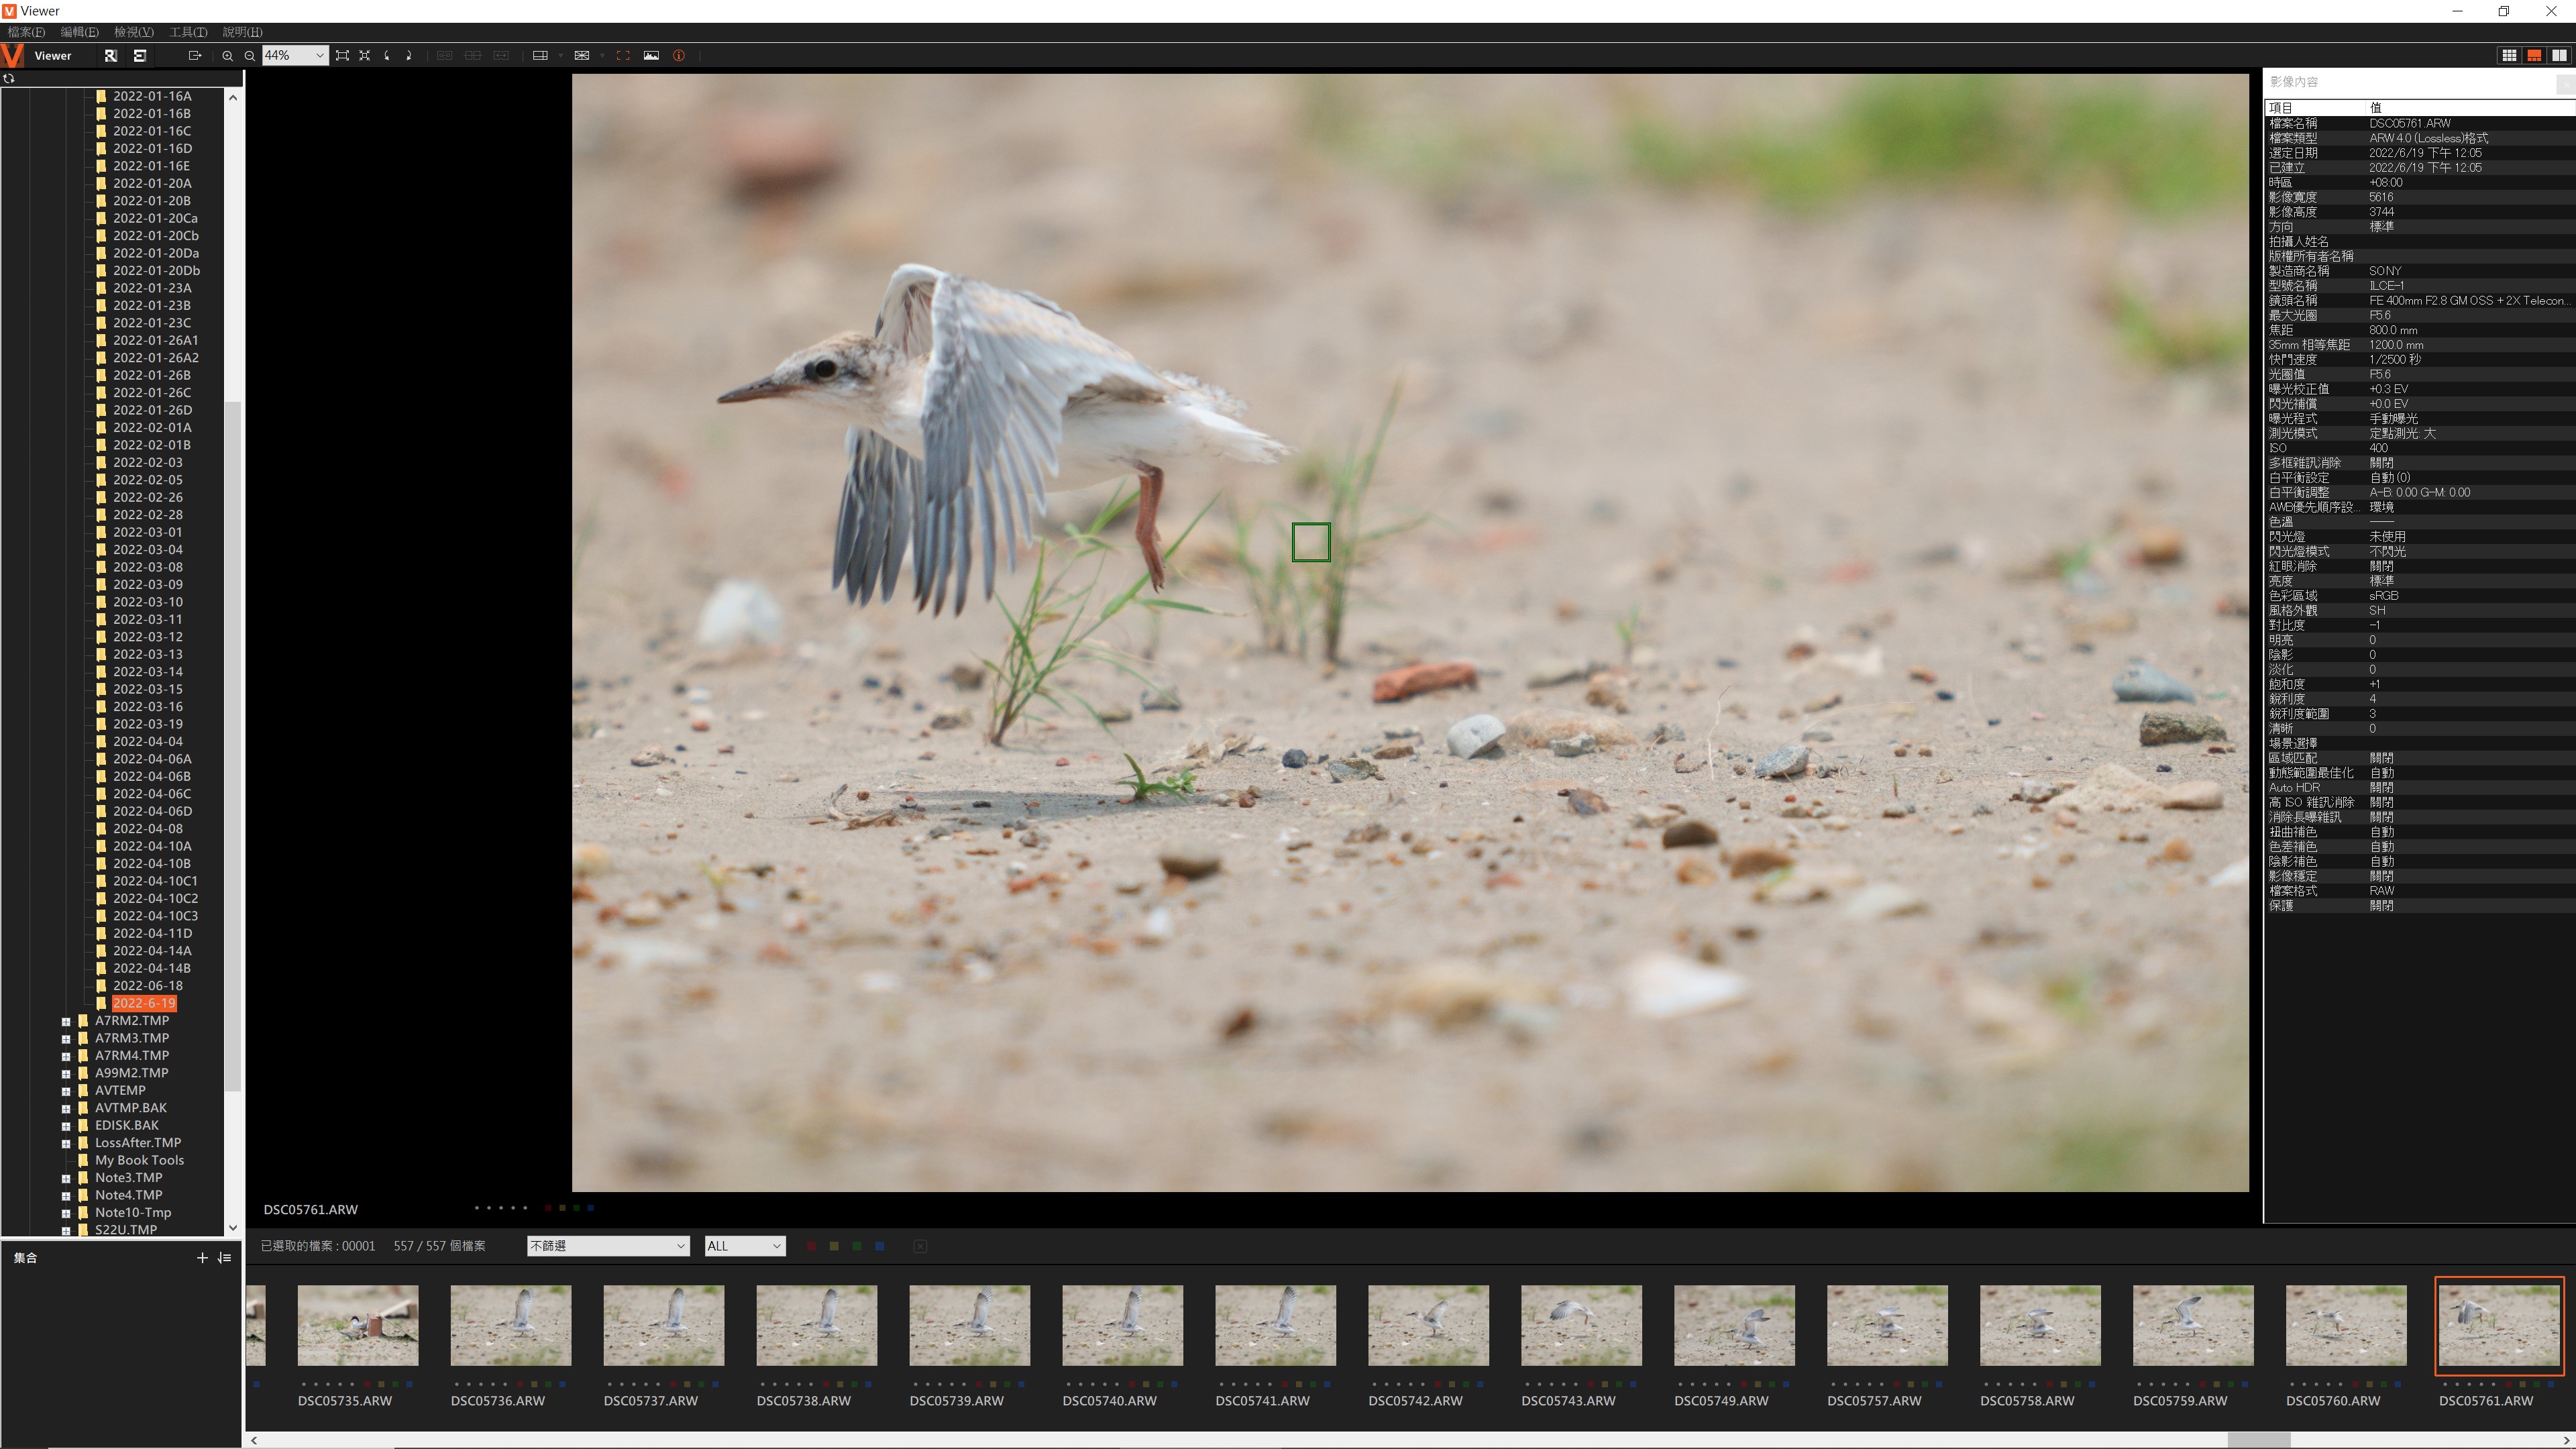Filter by yellow color label
Image resolution: width=2576 pixels, height=1449 pixels.
(x=834, y=1246)
